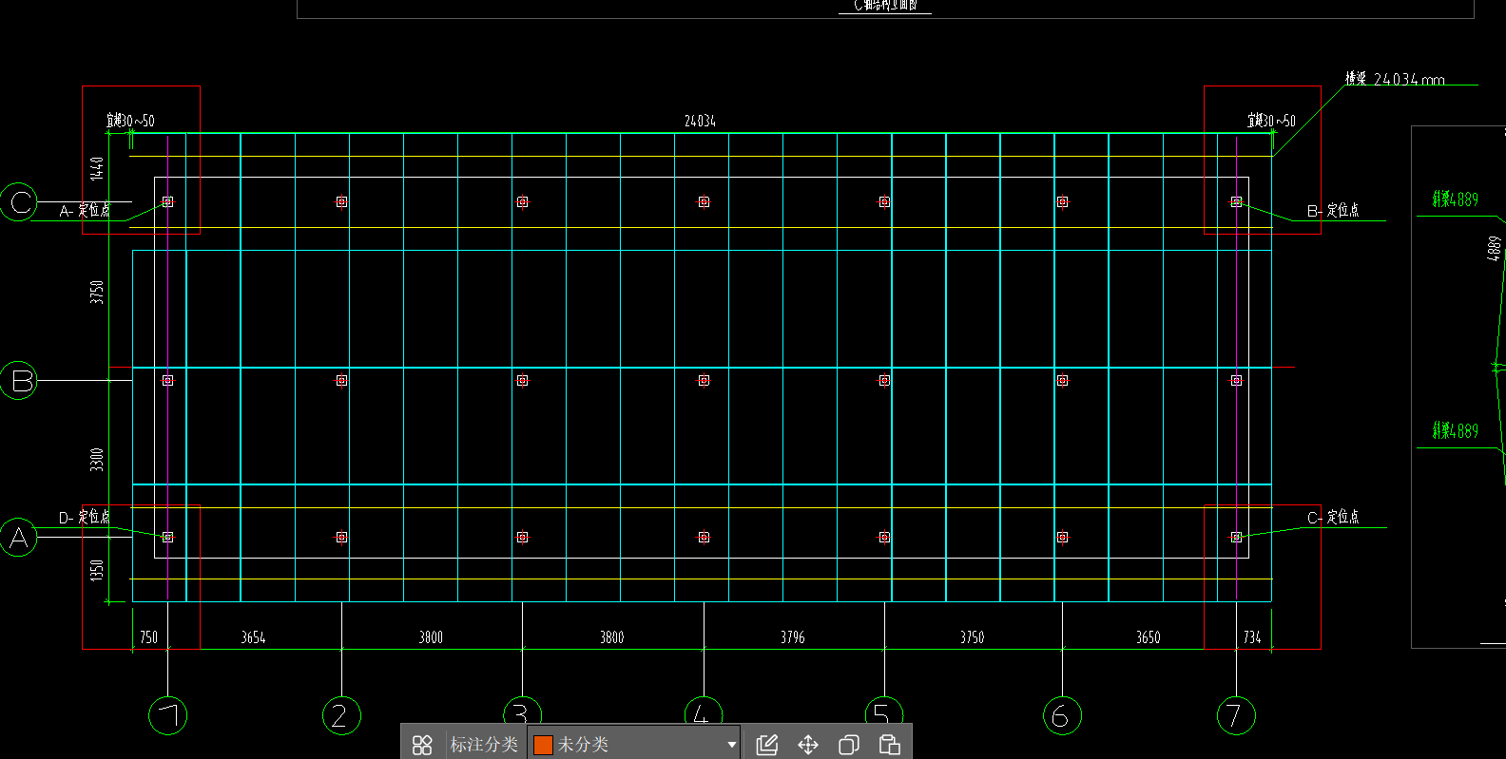1506x759 pixels.
Task: Click the column marker at axis 4 and B
Action: click(x=704, y=380)
